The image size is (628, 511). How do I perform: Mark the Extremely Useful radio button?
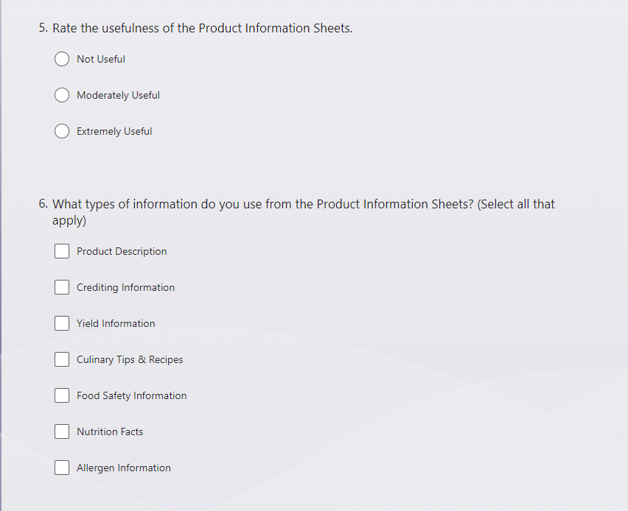62,131
